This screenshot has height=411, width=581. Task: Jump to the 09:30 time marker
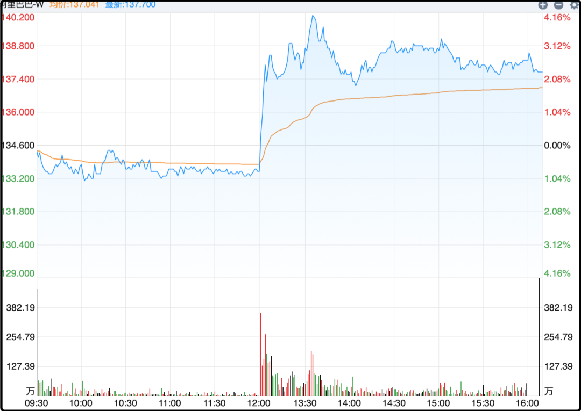[37, 403]
